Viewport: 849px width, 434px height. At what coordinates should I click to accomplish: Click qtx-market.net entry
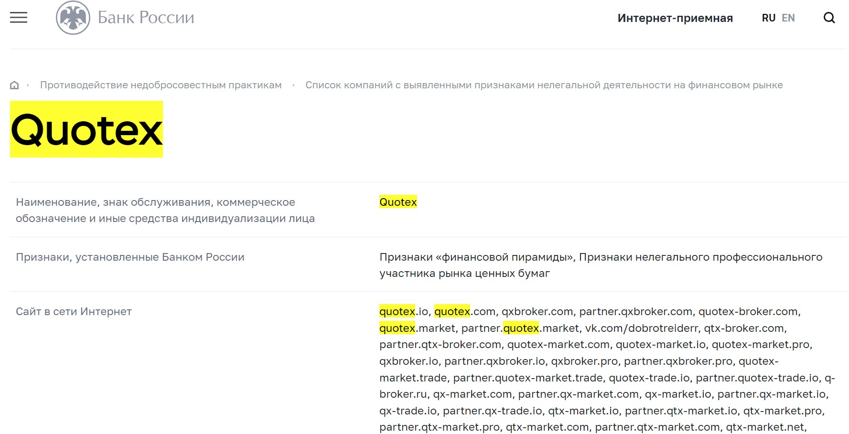pyautogui.click(x=765, y=427)
